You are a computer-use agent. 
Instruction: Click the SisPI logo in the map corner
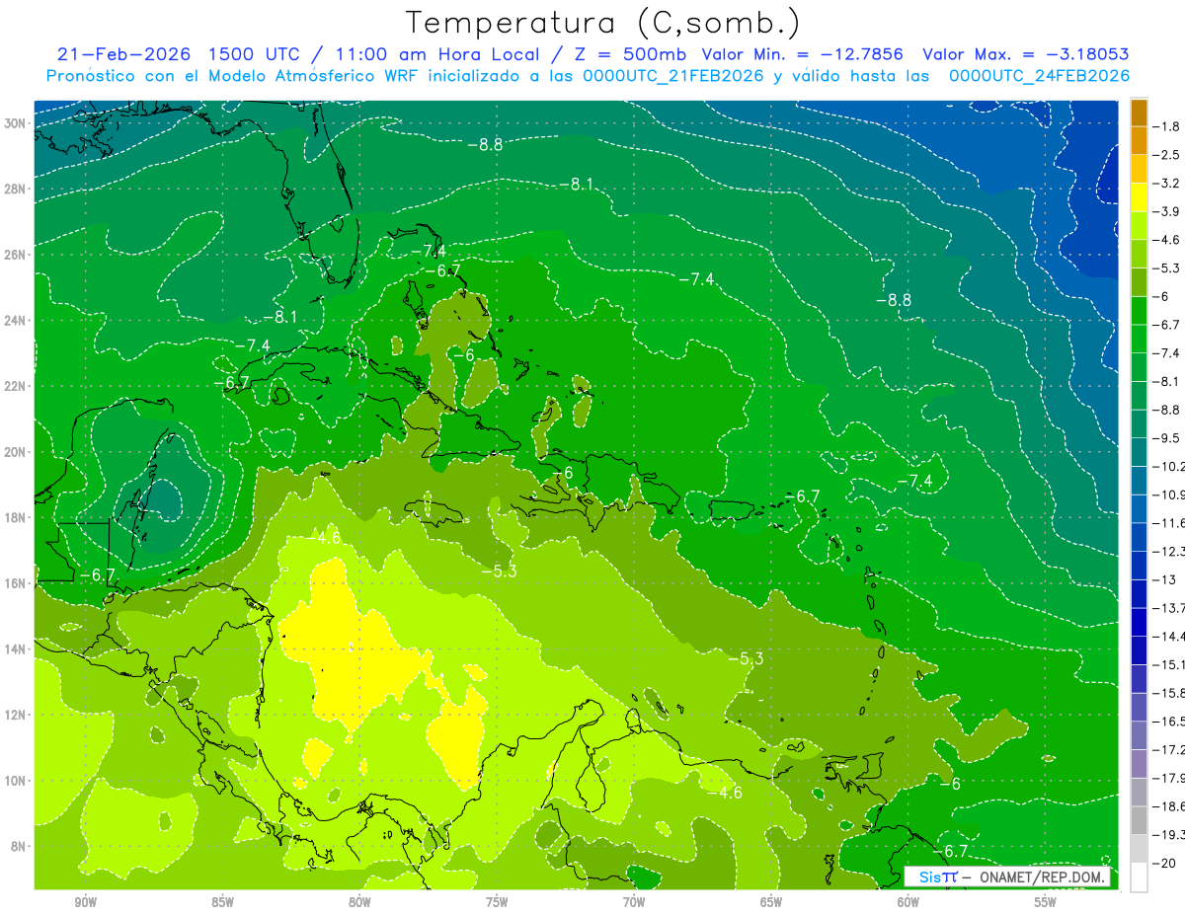point(938,877)
